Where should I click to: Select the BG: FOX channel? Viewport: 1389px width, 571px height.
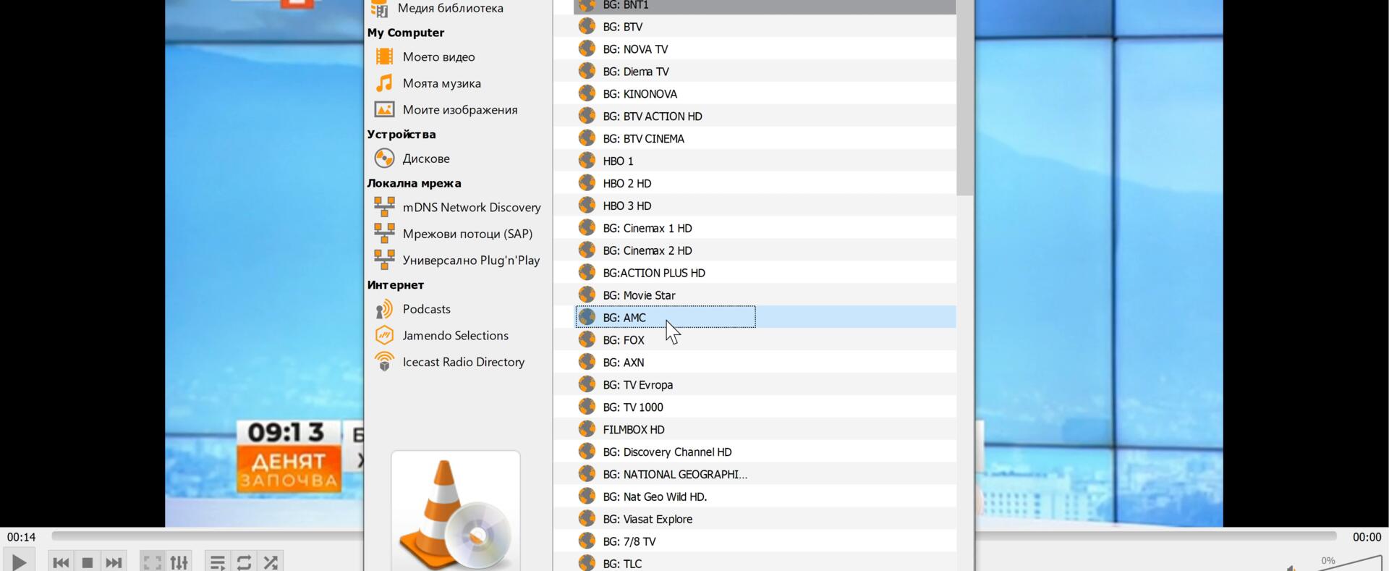623,340
